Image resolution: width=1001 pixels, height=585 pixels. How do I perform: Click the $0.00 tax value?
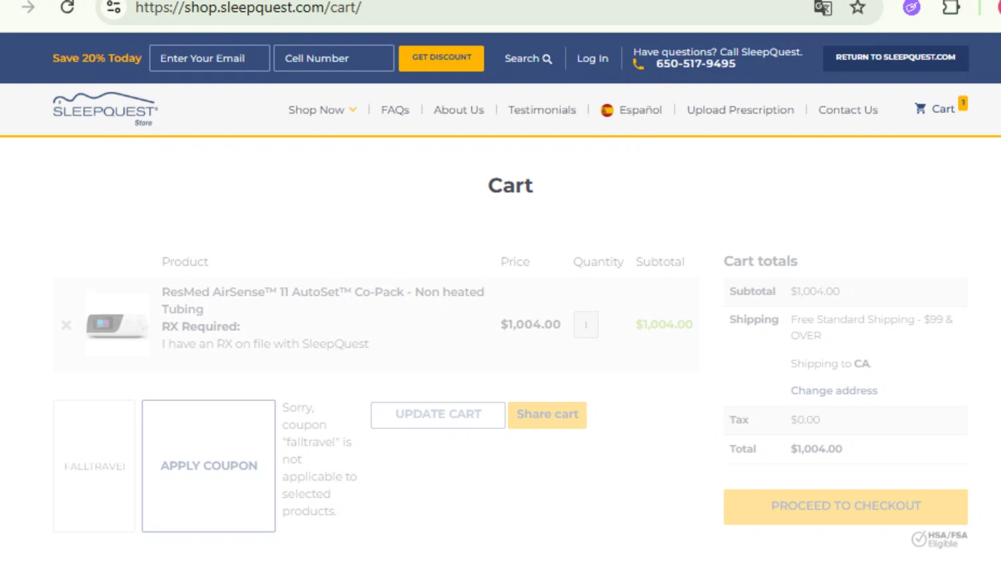[805, 420]
